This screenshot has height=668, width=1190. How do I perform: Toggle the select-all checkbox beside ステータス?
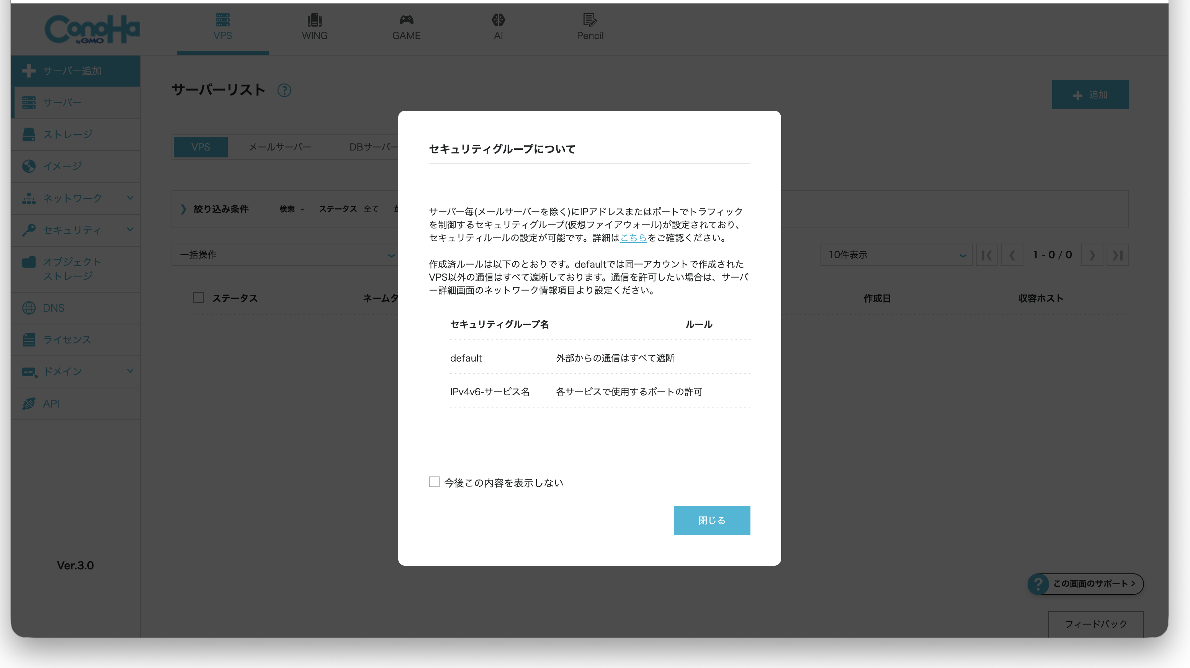[198, 298]
